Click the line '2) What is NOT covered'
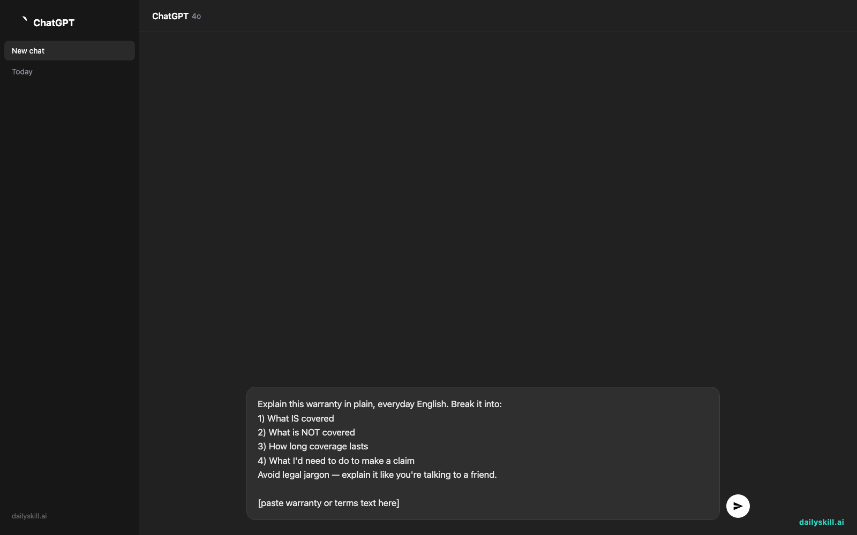The width and height of the screenshot is (857, 535). tap(306, 432)
